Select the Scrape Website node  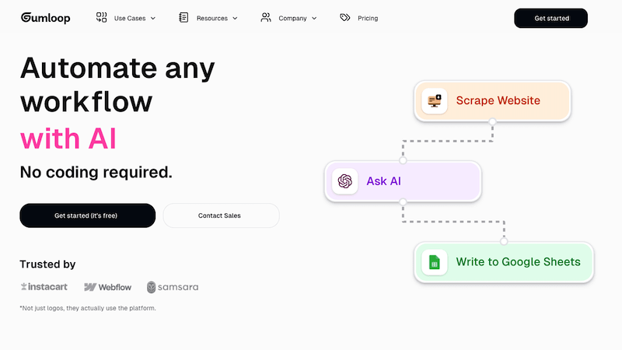(x=492, y=101)
